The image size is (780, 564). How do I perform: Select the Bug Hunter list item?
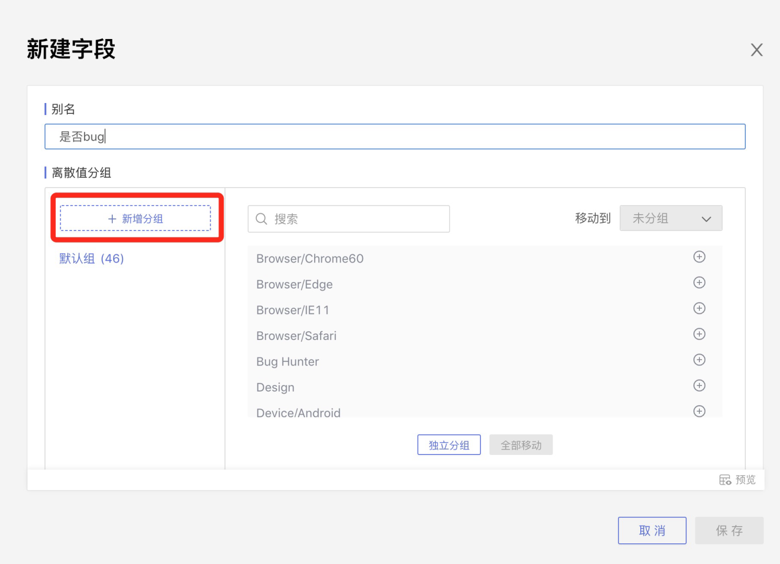[x=288, y=362]
